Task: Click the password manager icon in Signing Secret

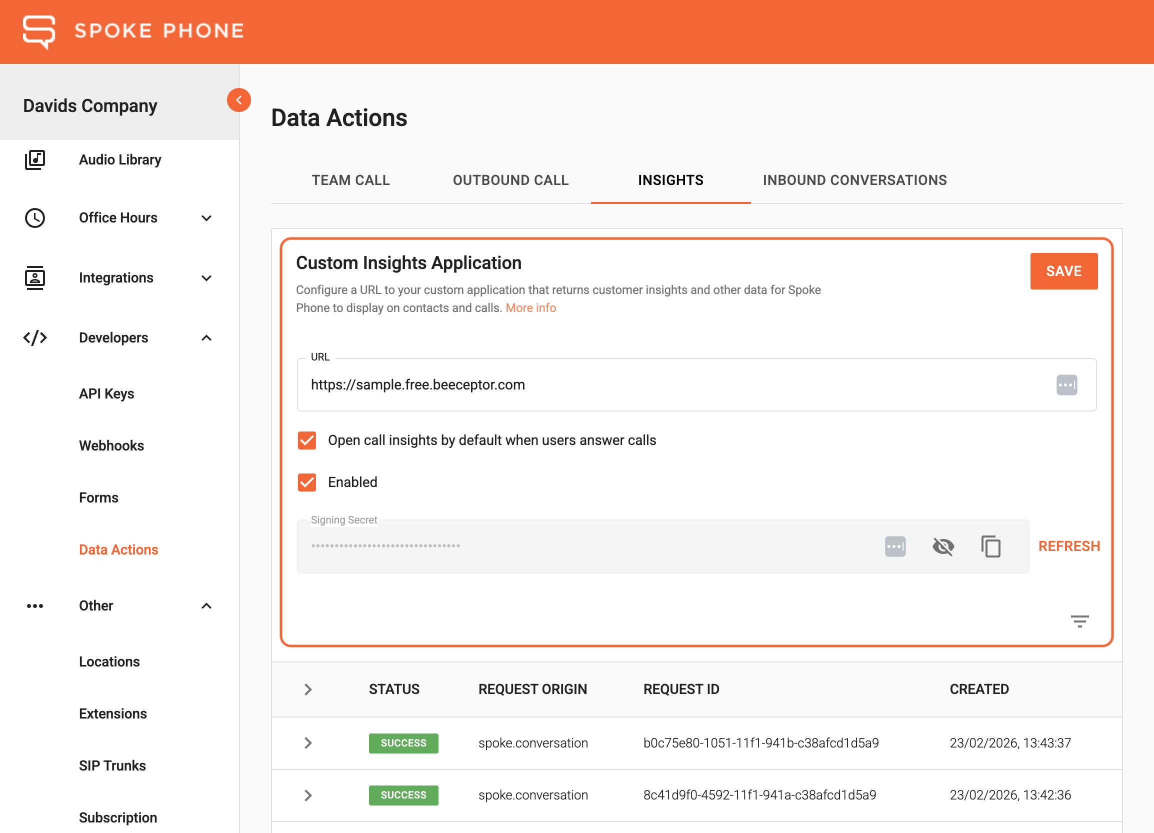Action: (x=895, y=546)
